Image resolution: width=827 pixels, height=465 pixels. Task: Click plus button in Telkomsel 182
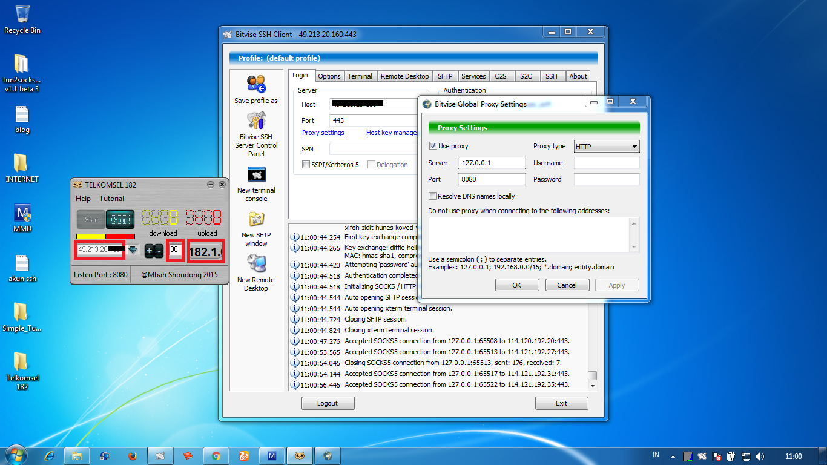click(x=149, y=251)
